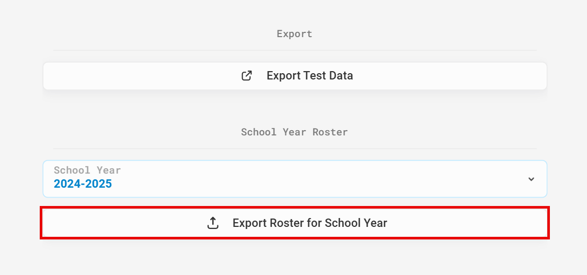Click Export Roster for School Year button
The height and width of the screenshot is (275, 587).
[295, 223]
